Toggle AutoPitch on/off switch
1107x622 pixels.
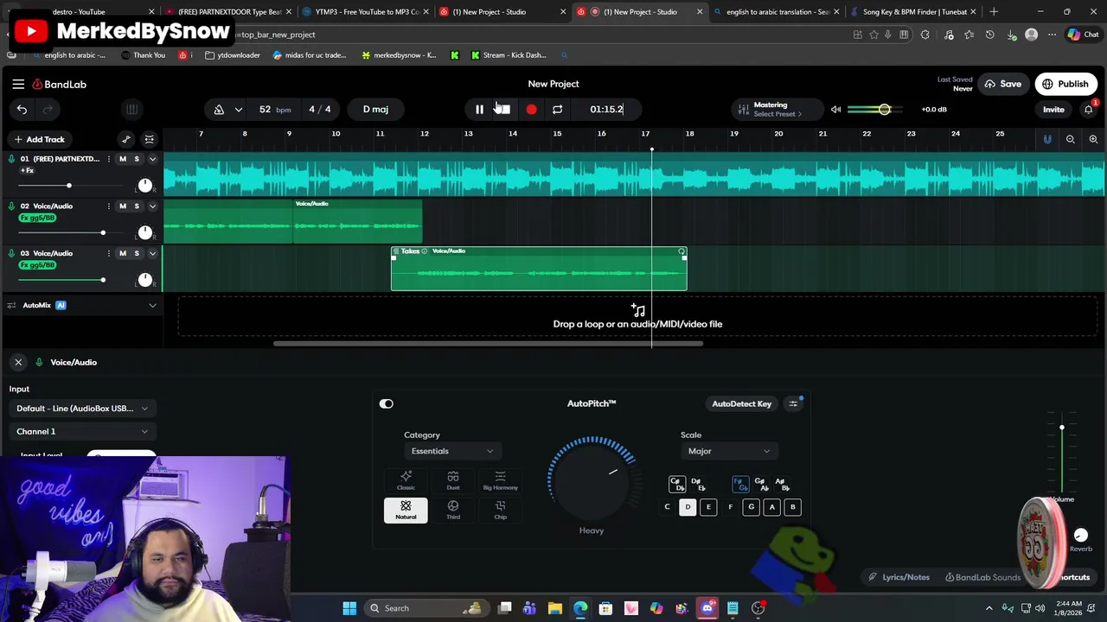point(386,403)
